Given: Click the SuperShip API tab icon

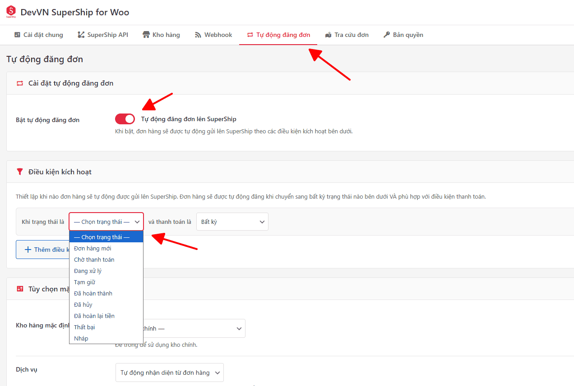Looking at the screenshot, I should tap(81, 35).
